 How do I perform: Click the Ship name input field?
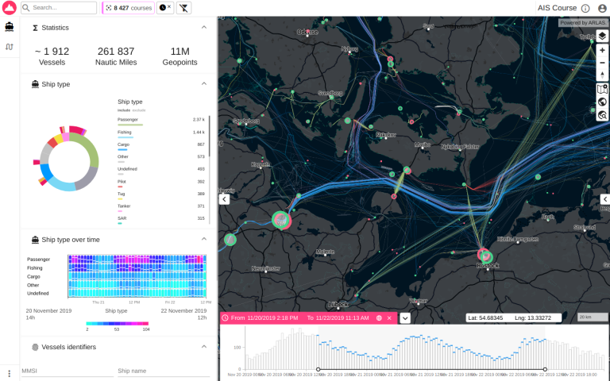click(164, 371)
